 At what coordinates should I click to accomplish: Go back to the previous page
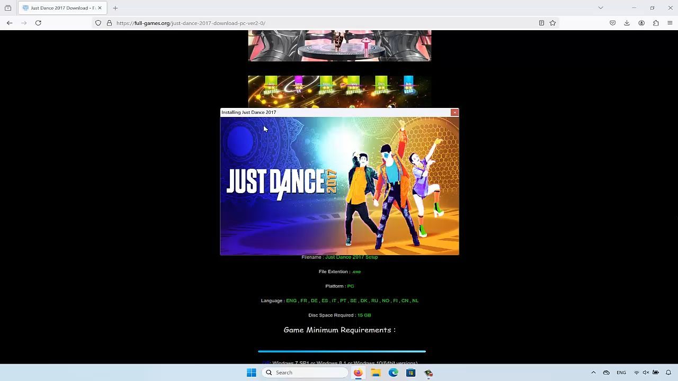point(10,23)
